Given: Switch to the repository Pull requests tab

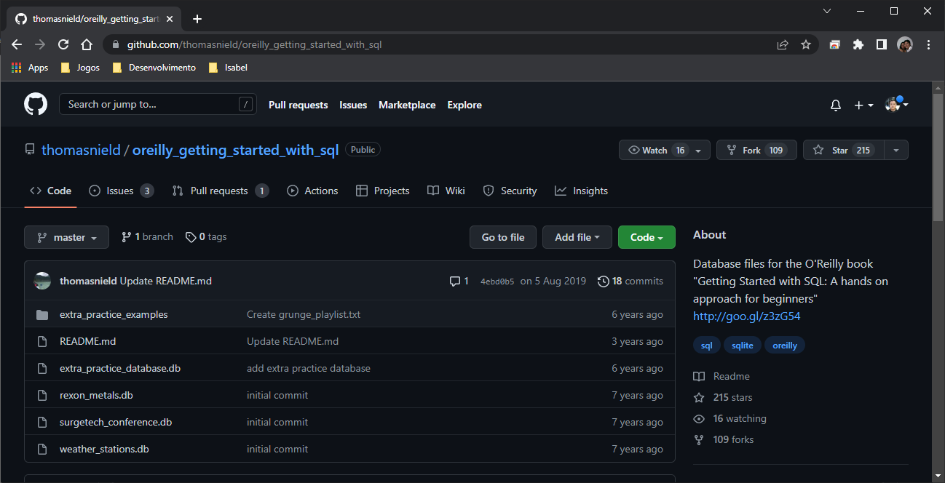Looking at the screenshot, I should coord(221,191).
